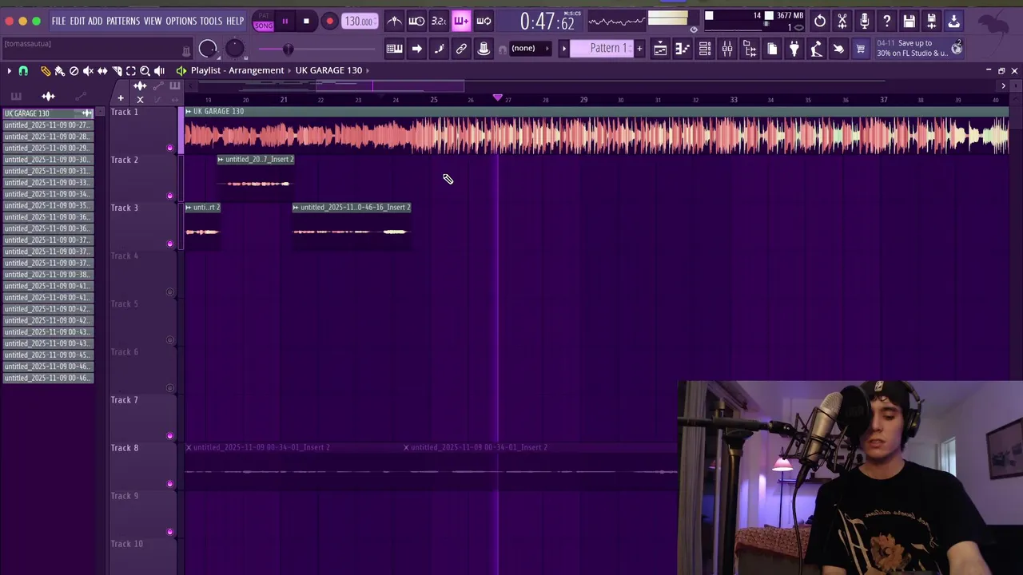Open the OPTIONS menu
The height and width of the screenshot is (575, 1023).
[181, 22]
